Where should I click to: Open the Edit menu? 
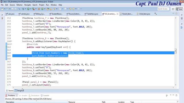tap(7, 5)
